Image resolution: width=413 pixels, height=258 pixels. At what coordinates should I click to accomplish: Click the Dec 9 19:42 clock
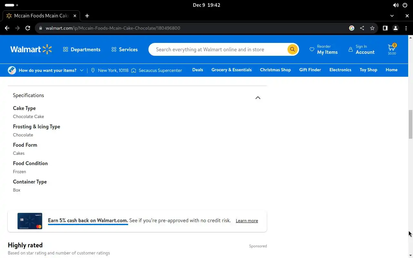206,5
